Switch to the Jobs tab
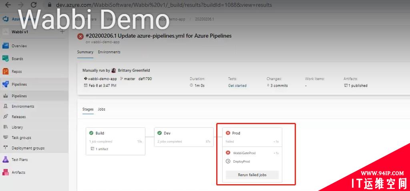The width and height of the screenshot is (410, 191). pos(102,109)
